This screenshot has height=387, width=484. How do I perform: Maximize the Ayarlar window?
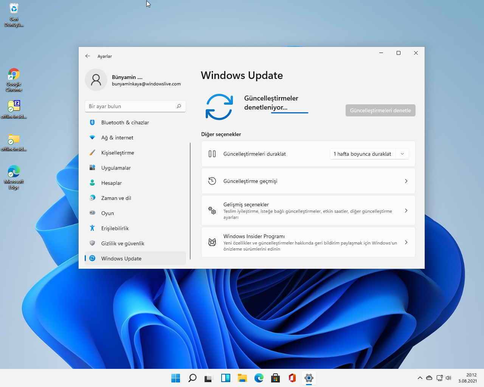coord(399,53)
